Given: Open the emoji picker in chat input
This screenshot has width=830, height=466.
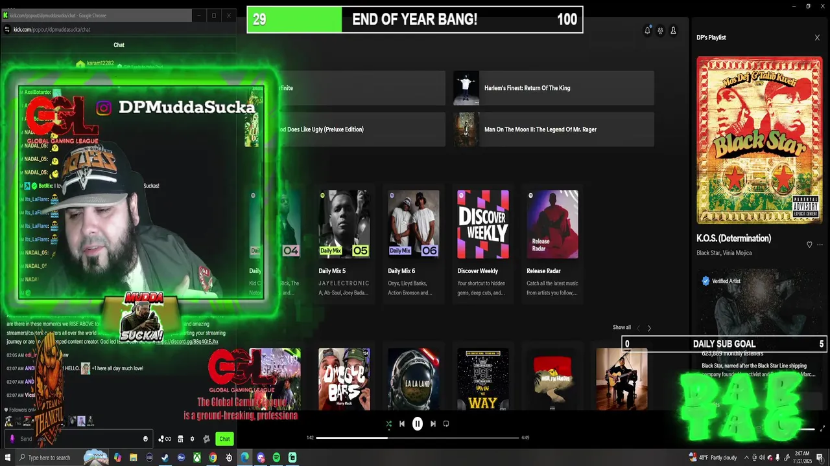Looking at the screenshot, I should 145,439.
